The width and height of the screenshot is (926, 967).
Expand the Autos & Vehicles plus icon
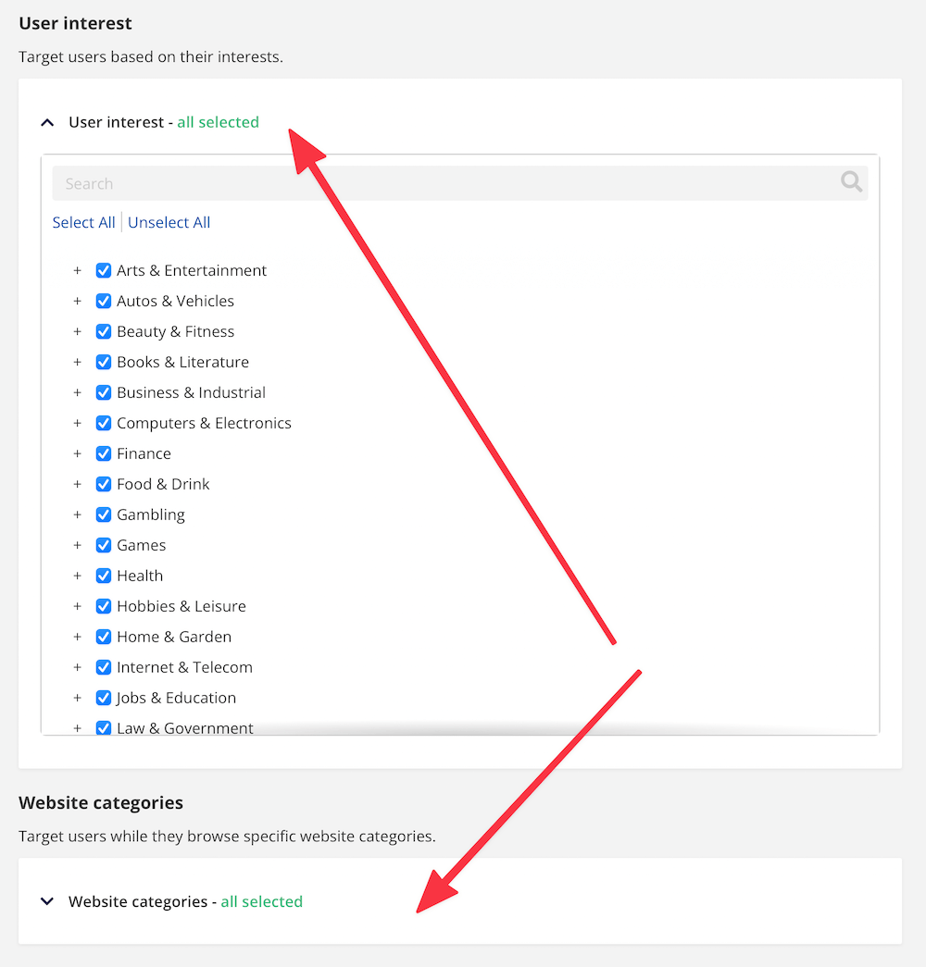tap(77, 301)
